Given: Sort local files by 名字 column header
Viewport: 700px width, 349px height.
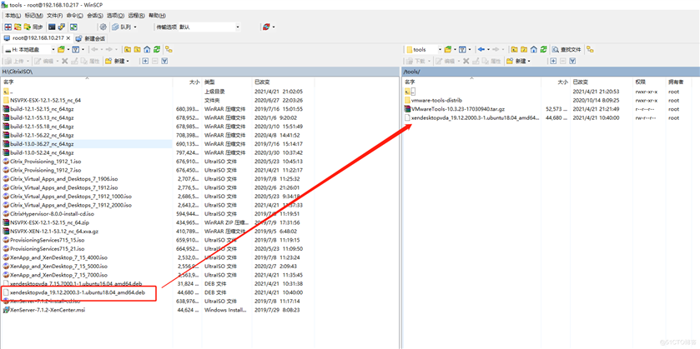Looking at the screenshot, I should coord(87,82).
